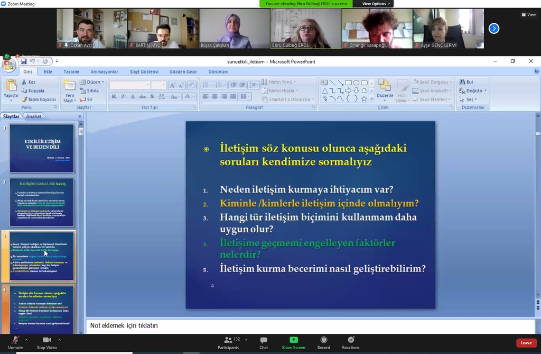541x354 pixels.
Task: Click the Kes (Cut) scissors icon
Action: pos(24,82)
